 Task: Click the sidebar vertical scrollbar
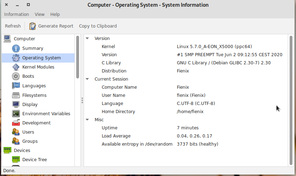pos(77,57)
